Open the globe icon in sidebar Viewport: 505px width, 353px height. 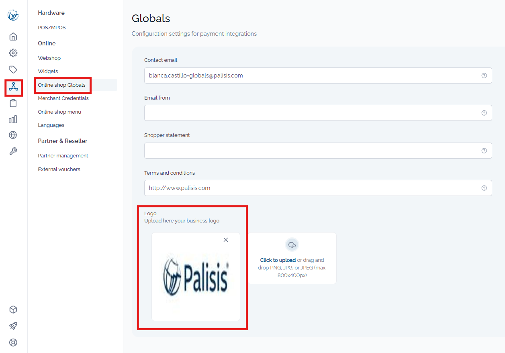tap(13, 135)
